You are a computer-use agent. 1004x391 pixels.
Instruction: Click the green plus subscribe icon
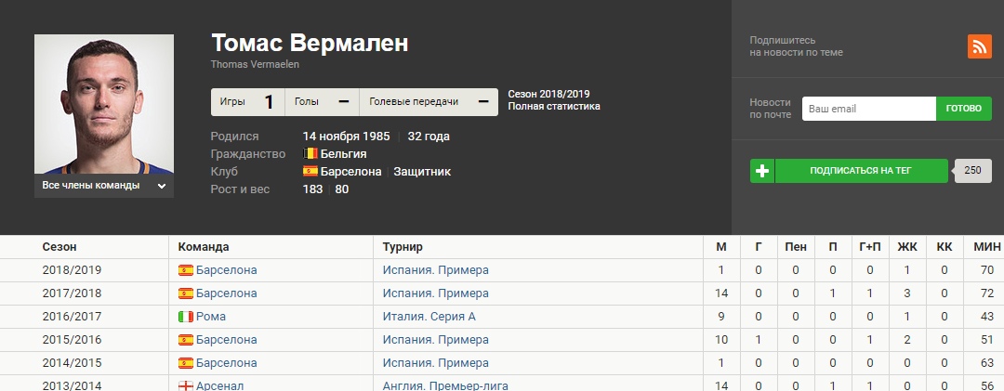[x=762, y=171]
